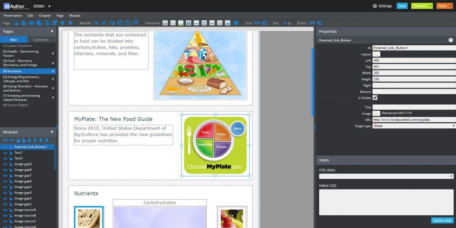Open Settings gear in top bar
Viewport: 456px width, 228px height.
click(x=375, y=6)
